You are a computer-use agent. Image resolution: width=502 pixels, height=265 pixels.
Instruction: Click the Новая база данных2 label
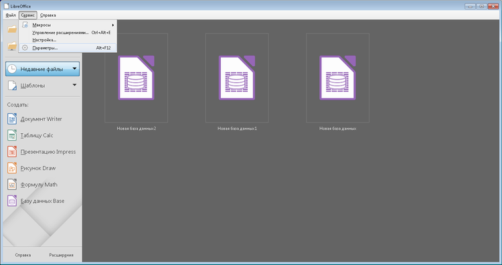pyautogui.click(x=137, y=128)
